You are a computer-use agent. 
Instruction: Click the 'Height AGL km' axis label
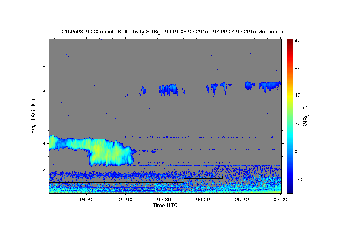click(x=33, y=116)
